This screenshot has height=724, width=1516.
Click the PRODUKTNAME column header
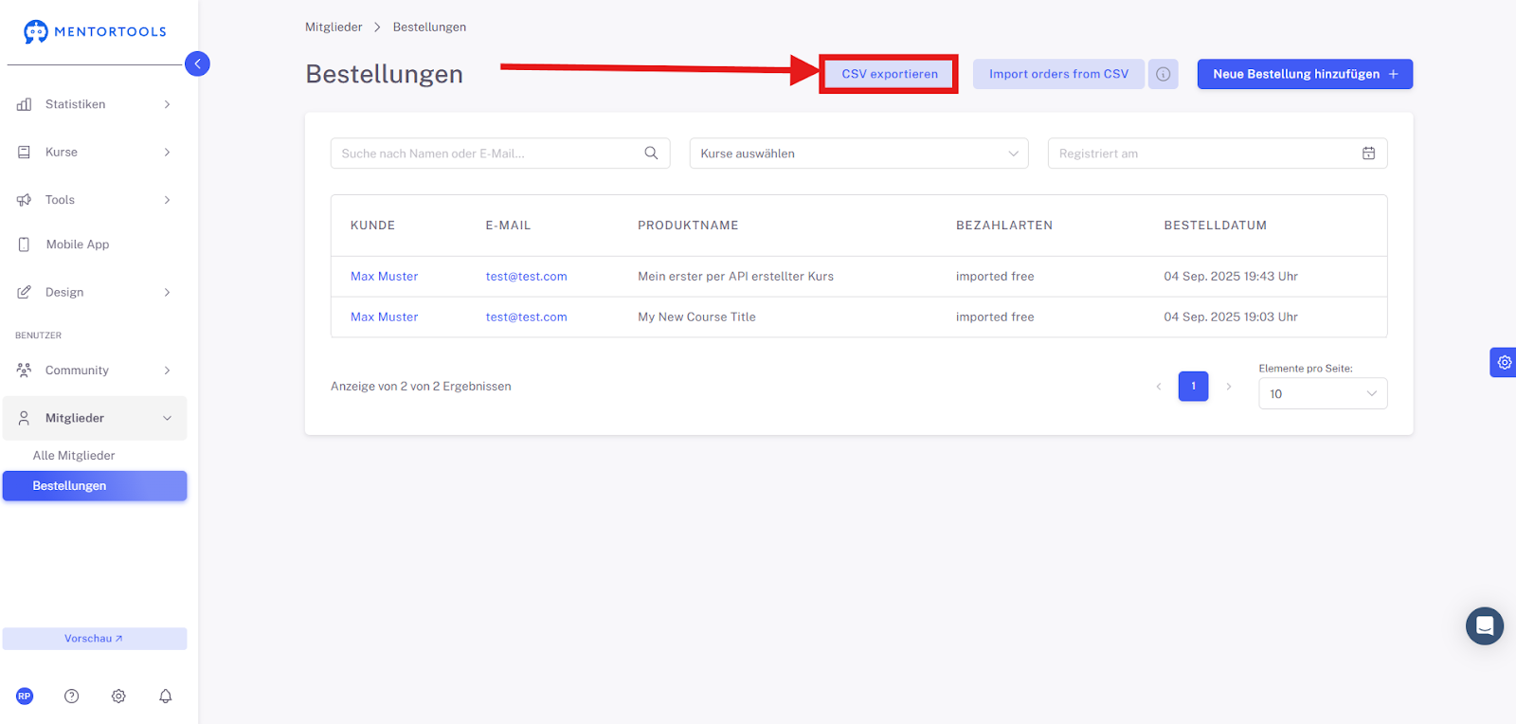pyautogui.click(x=688, y=226)
